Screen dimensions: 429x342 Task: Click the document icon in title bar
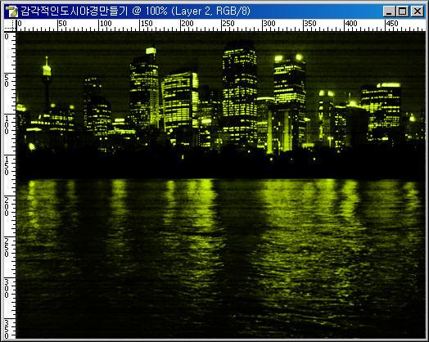click(12, 11)
